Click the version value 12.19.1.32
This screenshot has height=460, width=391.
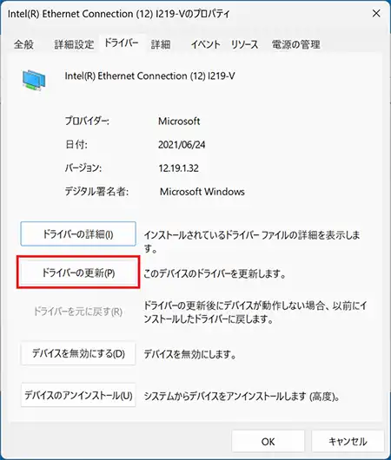(x=179, y=168)
